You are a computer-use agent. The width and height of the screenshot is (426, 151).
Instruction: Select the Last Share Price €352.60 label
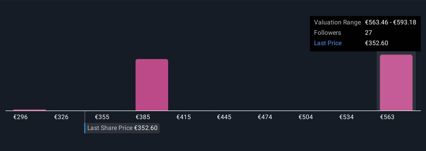click(x=122, y=128)
